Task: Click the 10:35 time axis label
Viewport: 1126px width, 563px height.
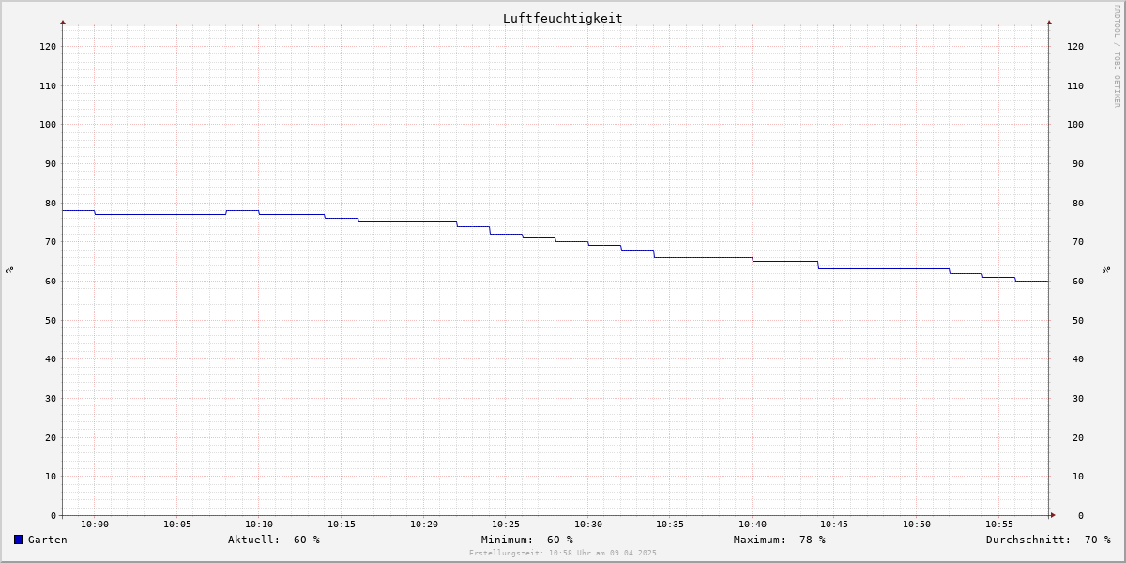Action: [x=670, y=525]
